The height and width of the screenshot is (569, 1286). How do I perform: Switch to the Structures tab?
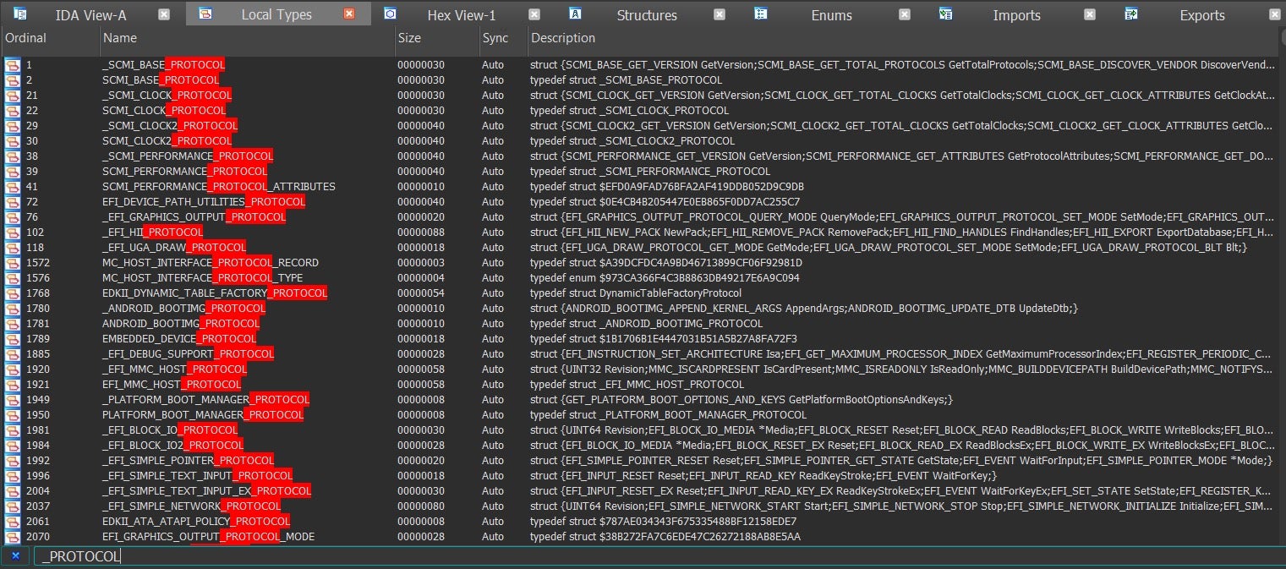(646, 15)
